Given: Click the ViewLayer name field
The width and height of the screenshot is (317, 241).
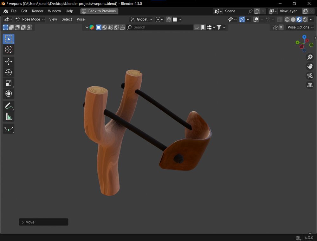Looking at the screenshot, I should click(290, 11).
